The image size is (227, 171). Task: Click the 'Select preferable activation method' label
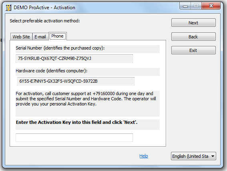tap(45, 21)
